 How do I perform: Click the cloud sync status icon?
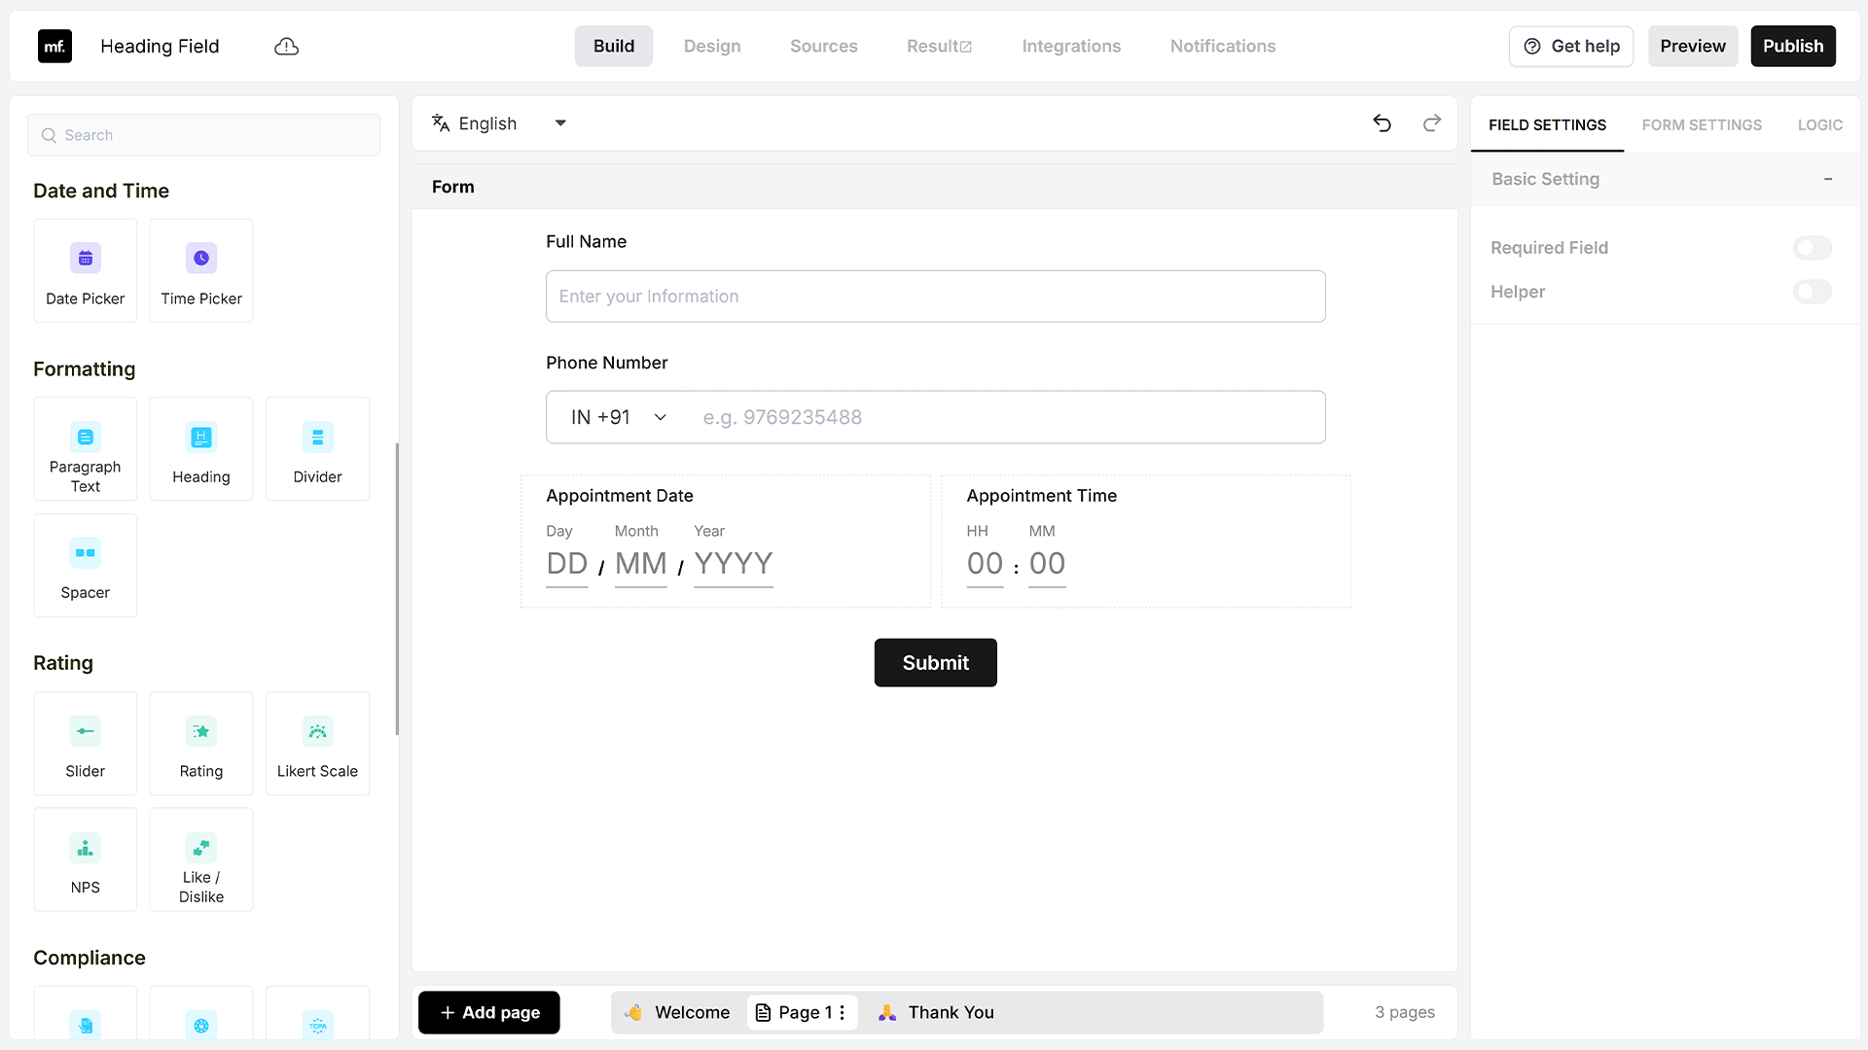point(286,47)
